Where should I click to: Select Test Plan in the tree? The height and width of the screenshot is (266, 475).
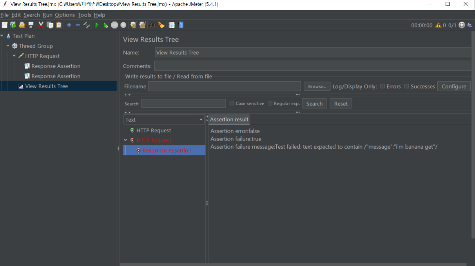click(24, 36)
